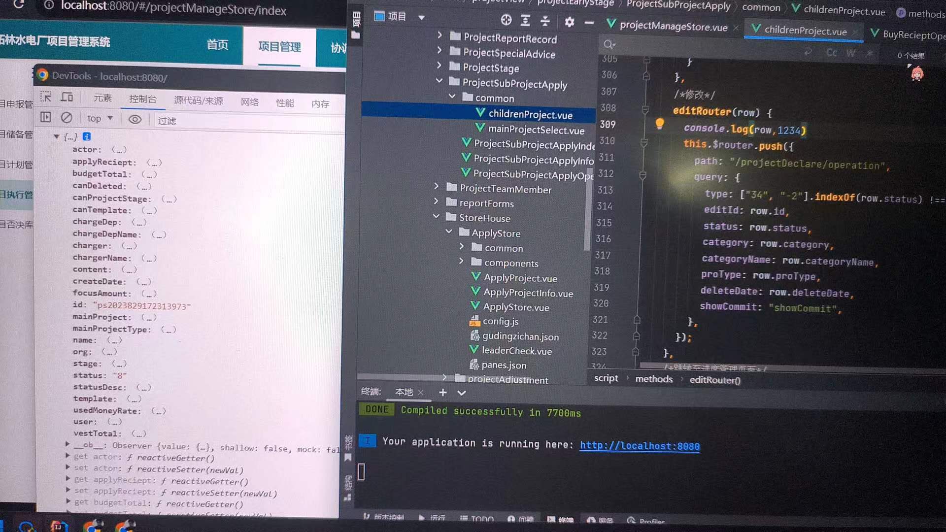Click the 首页 navigation tab in browser
This screenshot has height=532, width=946.
pos(217,45)
